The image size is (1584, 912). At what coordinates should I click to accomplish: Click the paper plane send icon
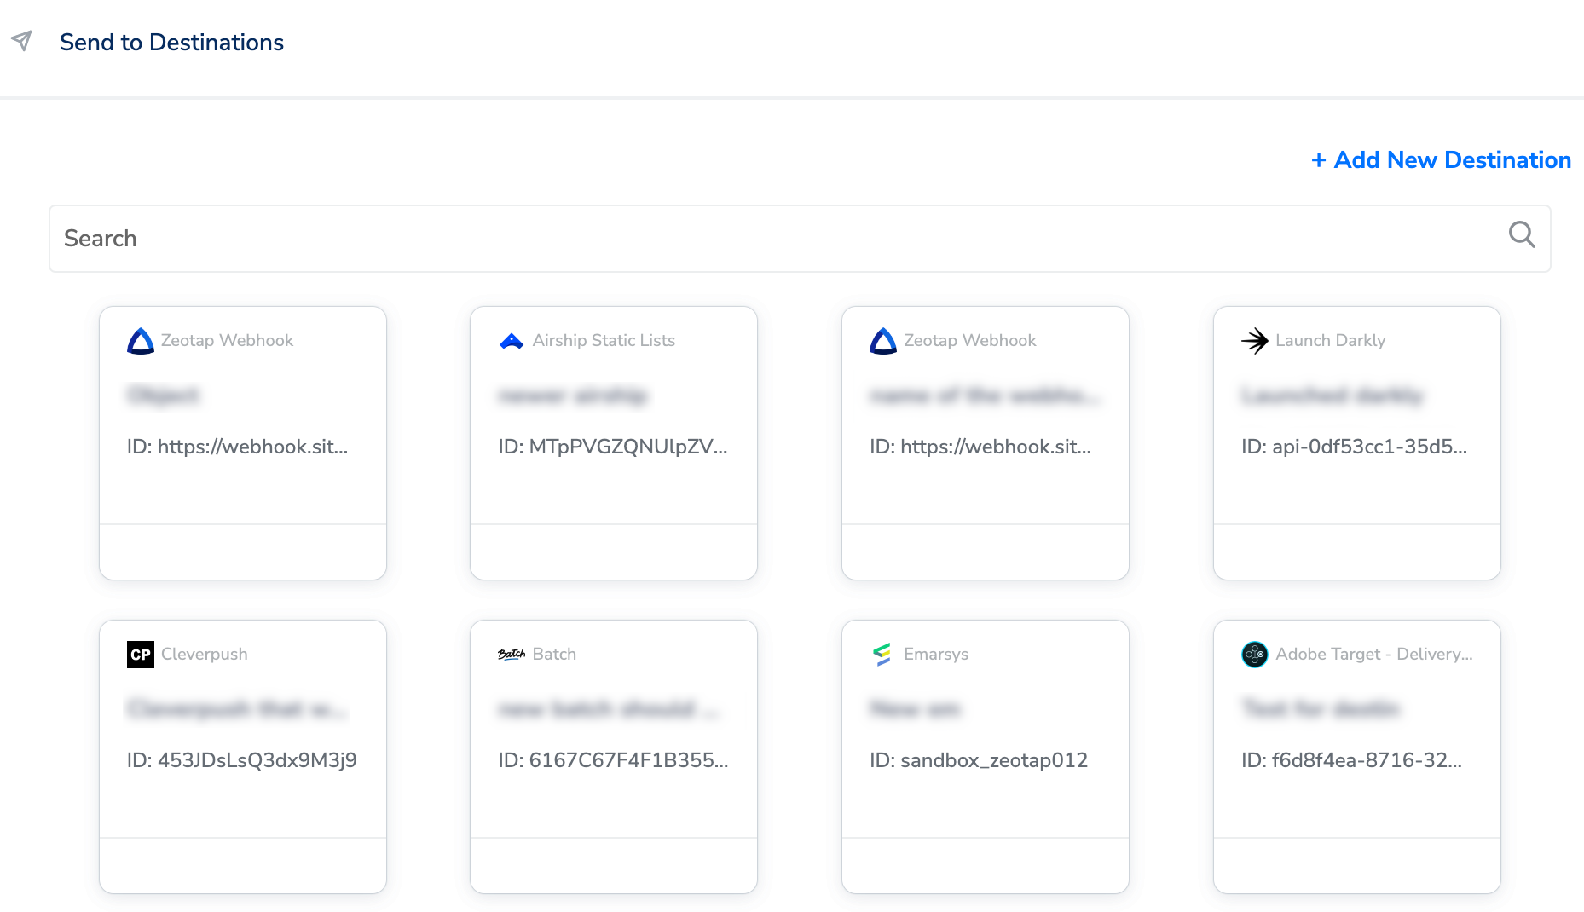(x=21, y=41)
